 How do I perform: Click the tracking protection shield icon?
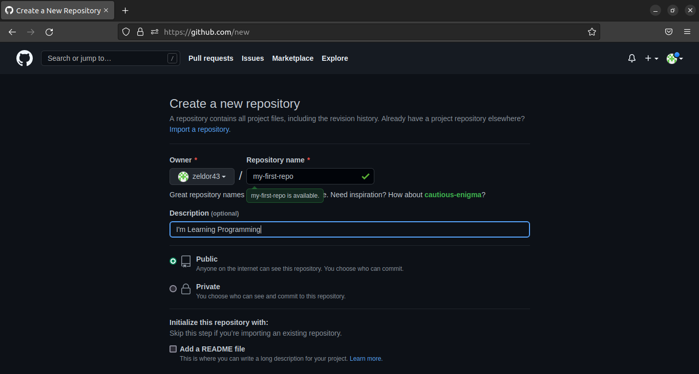click(x=126, y=32)
